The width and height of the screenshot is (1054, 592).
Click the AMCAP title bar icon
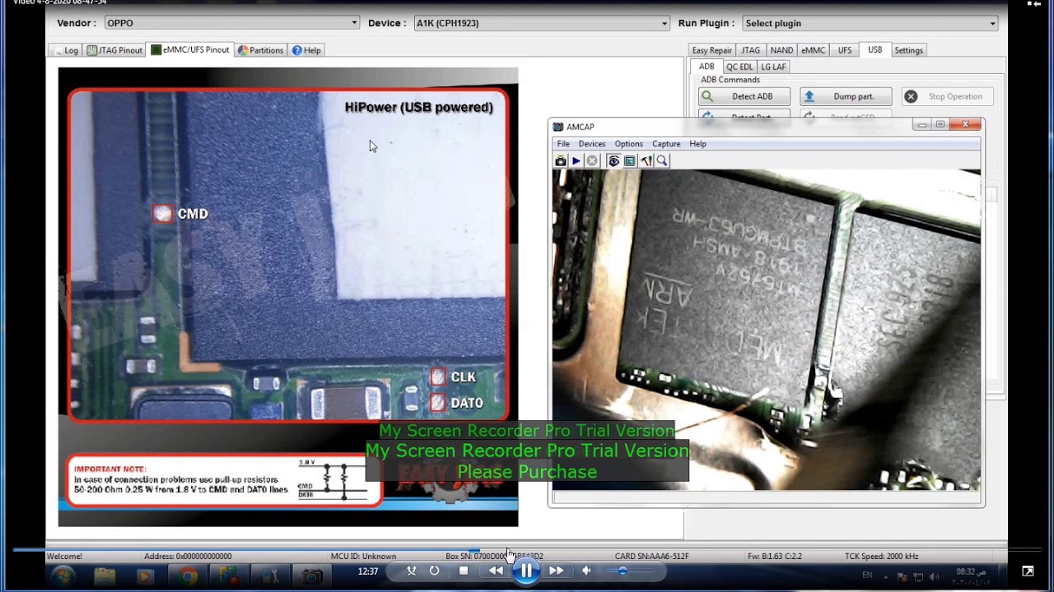[x=558, y=127]
